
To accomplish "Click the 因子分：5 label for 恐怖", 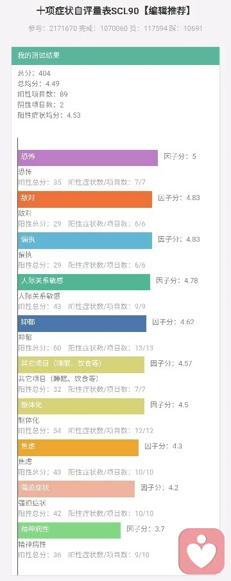I will click(180, 156).
